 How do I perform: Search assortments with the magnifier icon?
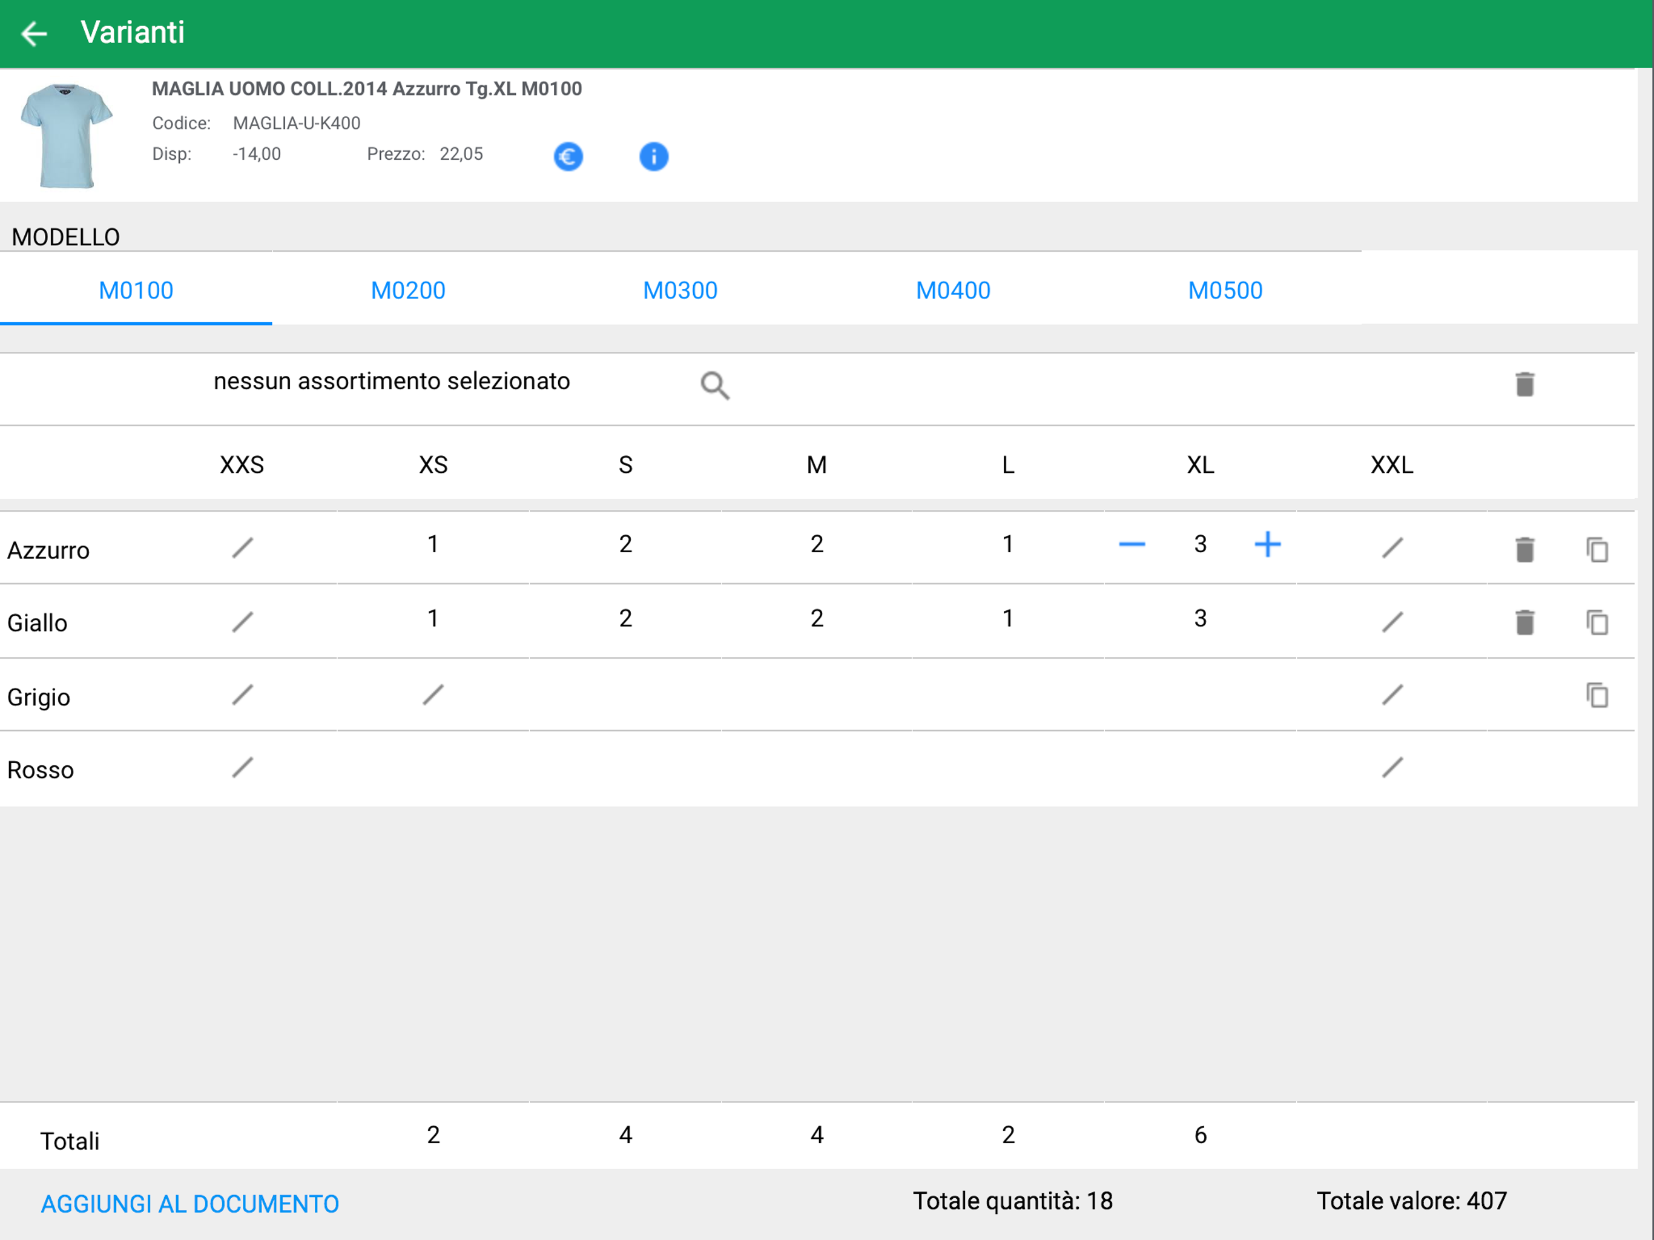(715, 385)
